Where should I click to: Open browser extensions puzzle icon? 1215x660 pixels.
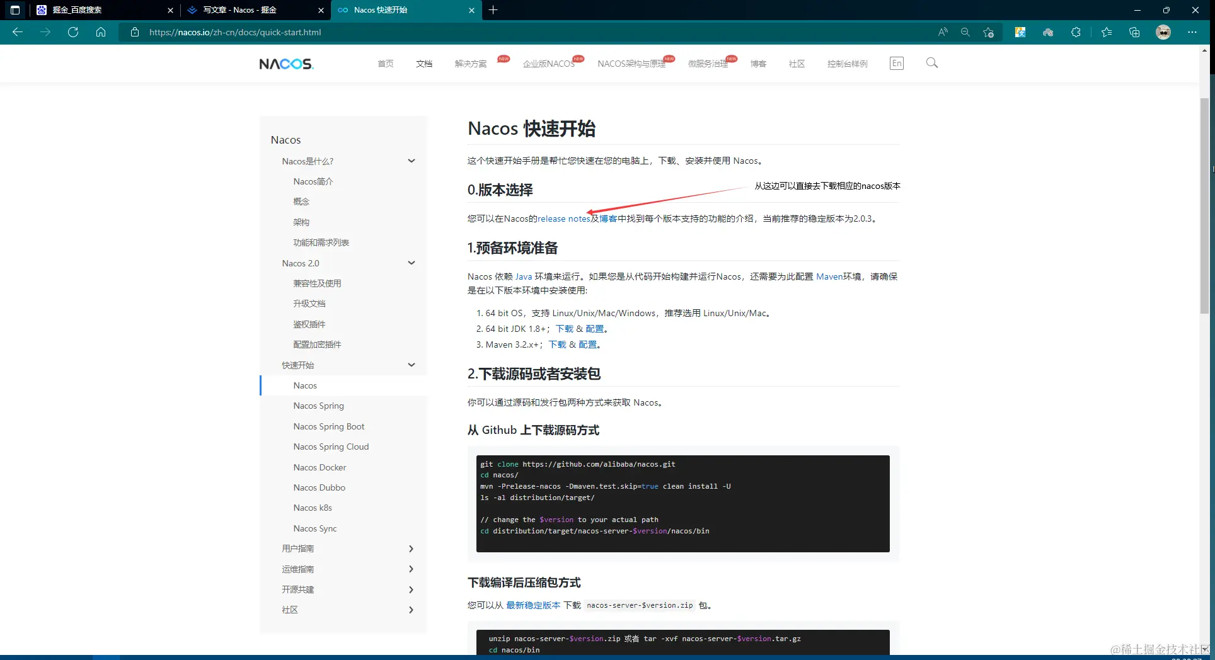[x=1076, y=32]
